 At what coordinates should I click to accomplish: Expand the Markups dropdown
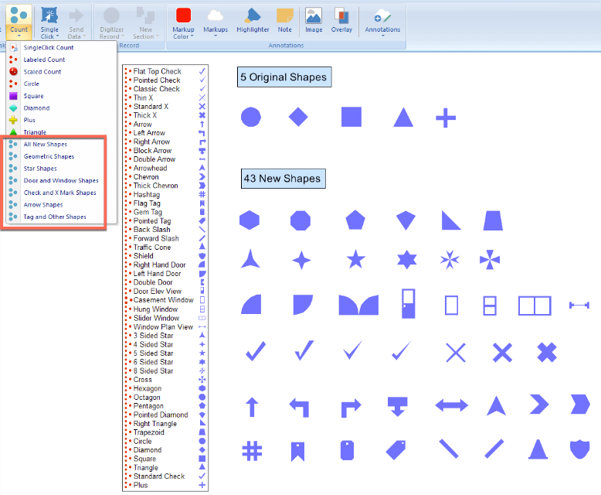pyautogui.click(x=216, y=22)
